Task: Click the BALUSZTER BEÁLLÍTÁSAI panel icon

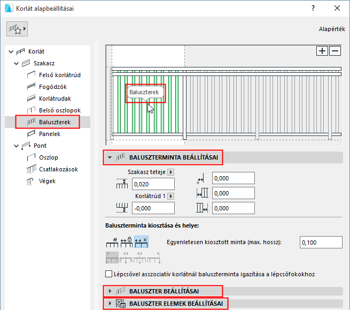Action: tap(121, 291)
